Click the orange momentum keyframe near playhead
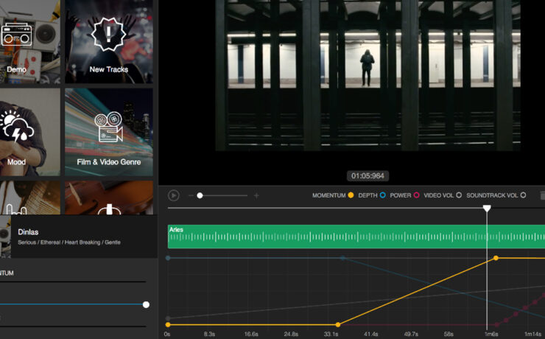Viewport: 545px width, 339px height. click(x=496, y=258)
